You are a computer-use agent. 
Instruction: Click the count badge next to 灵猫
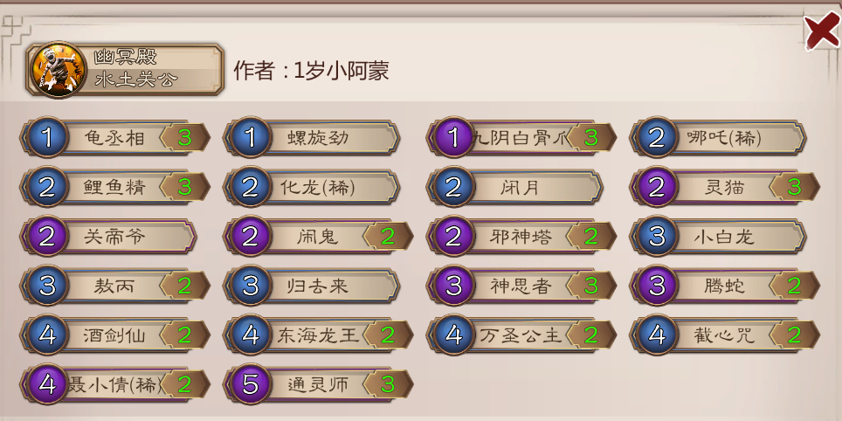point(794,186)
